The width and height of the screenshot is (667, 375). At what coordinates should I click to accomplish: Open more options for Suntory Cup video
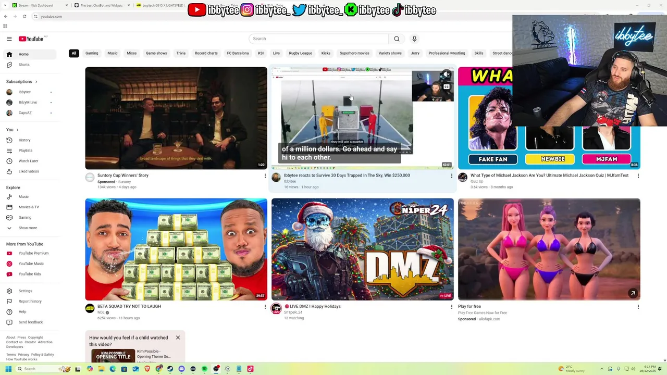tap(265, 176)
